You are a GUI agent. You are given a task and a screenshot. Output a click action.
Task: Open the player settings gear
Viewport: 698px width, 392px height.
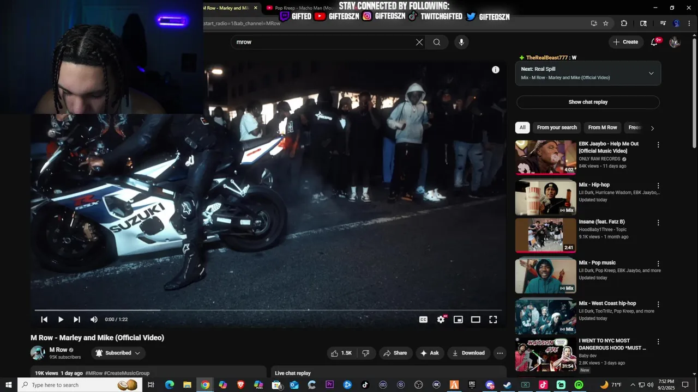point(441,320)
